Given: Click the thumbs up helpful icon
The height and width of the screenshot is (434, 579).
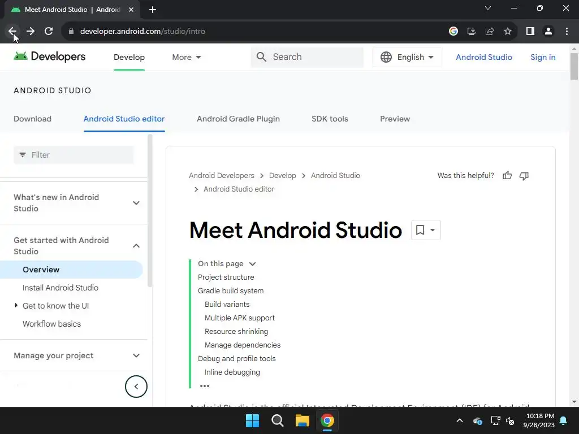Looking at the screenshot, I should [507, 176].
